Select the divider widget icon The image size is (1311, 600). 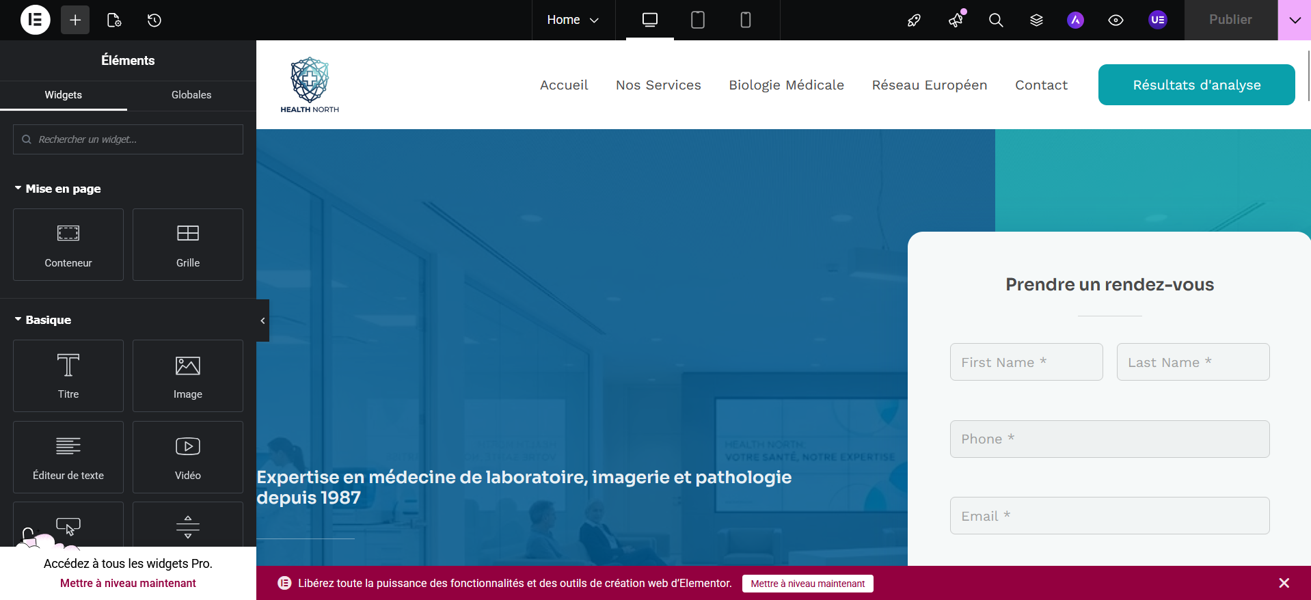point(188,526)
